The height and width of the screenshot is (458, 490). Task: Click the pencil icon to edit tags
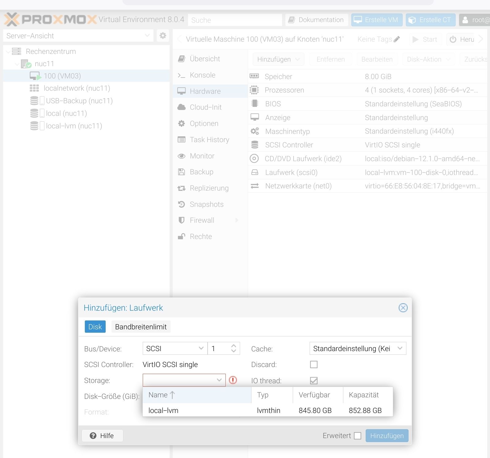(x=397, y=39)
